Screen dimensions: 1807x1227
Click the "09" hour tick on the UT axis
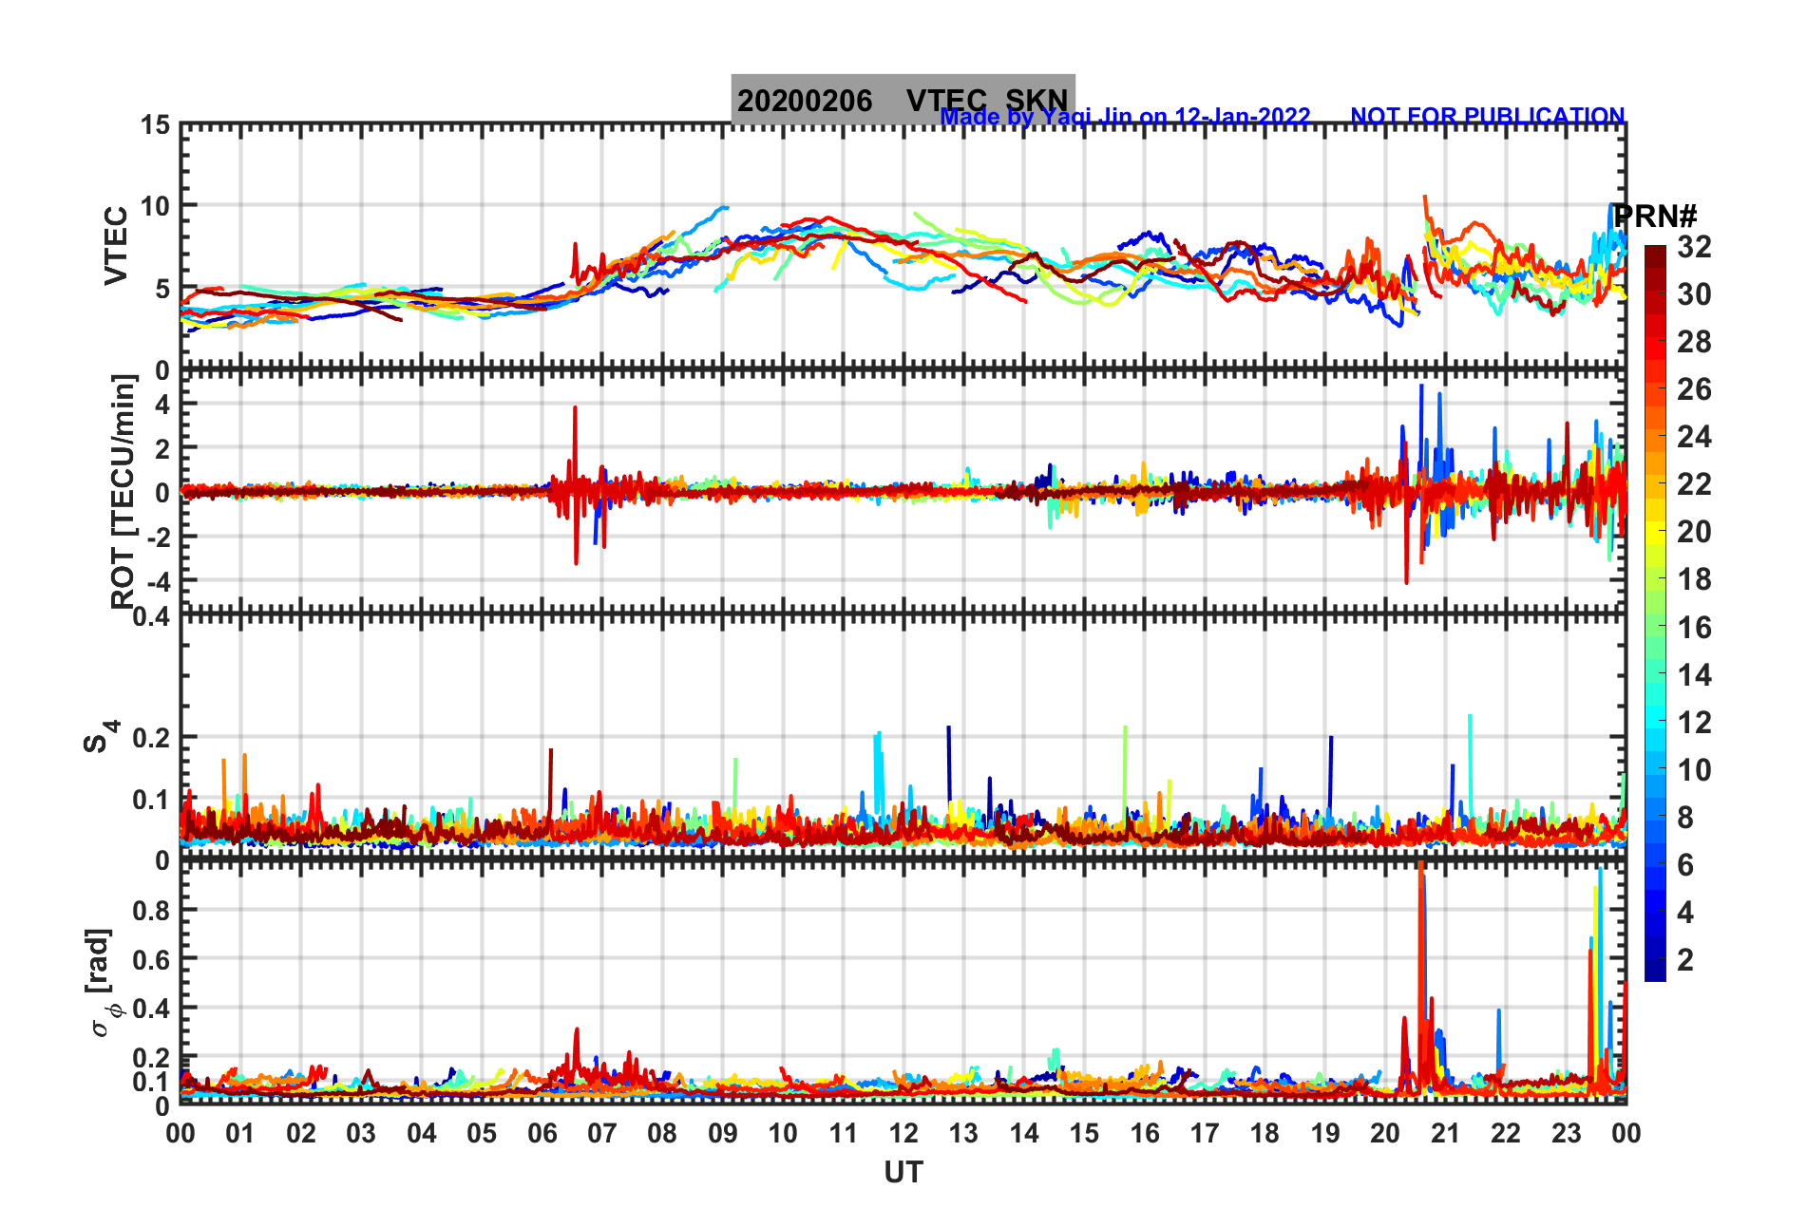tap(723, 1134)
